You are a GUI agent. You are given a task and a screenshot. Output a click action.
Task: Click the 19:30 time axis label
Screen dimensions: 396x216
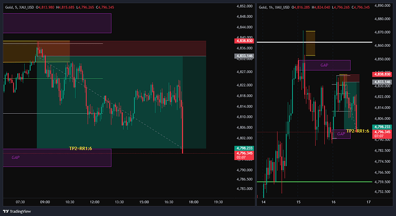pyautogui.click(x=218, y=202)
